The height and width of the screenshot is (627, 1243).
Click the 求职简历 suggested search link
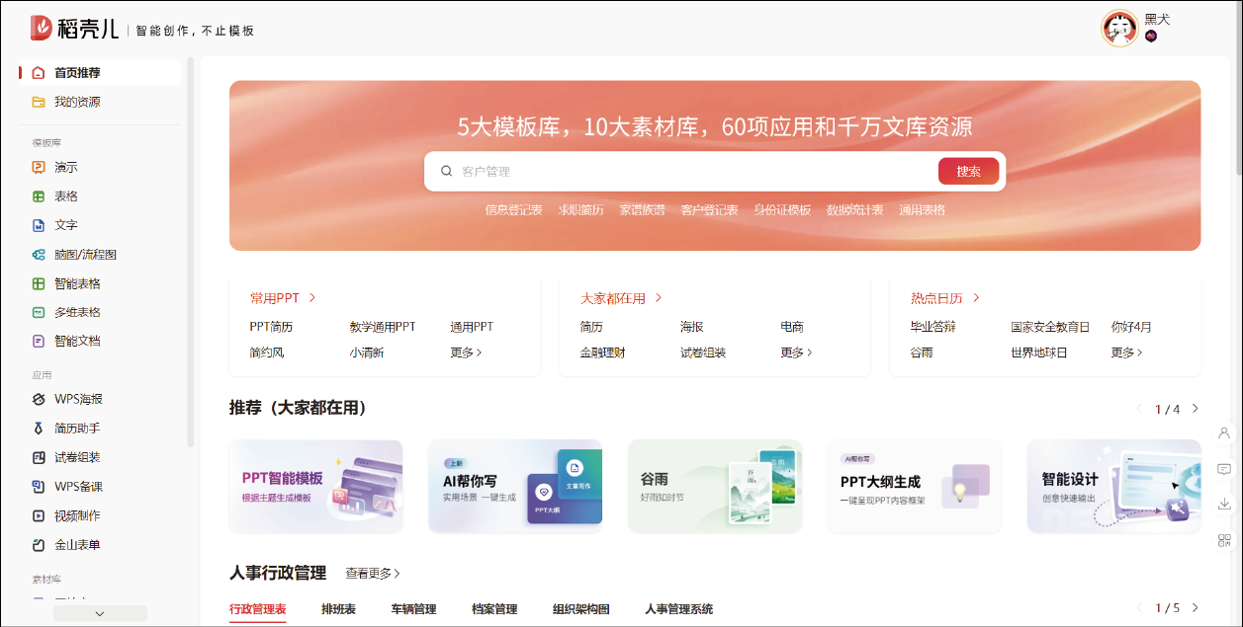pyautogui.click(x=580, y=210)
